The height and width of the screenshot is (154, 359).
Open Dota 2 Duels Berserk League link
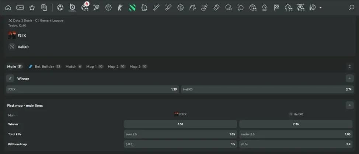click(x=36, y=21)
